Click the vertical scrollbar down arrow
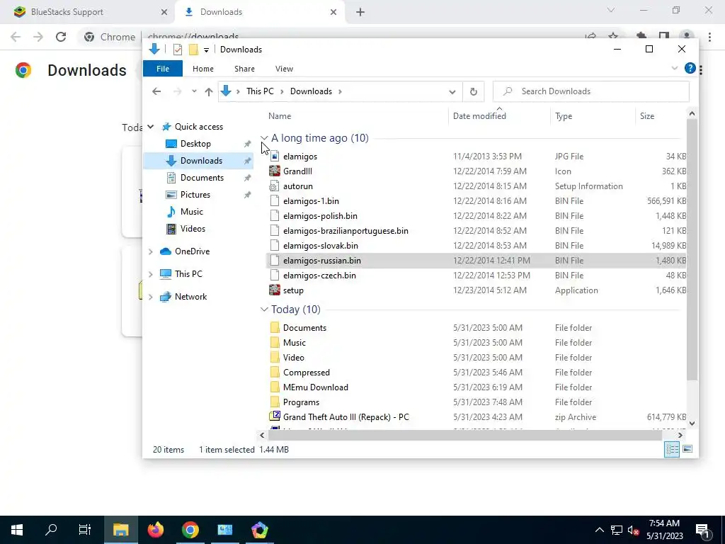The height and width of the screenshot is (544, 725). [692, 424]
